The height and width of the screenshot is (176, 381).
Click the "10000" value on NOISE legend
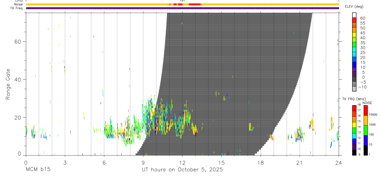(x=373, y=115)
